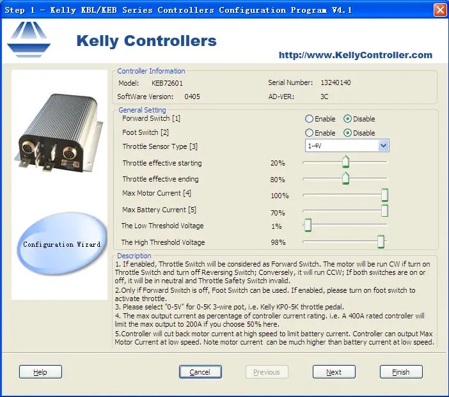Click the Low Threshold Voltage slider handle
Image resolution: width=449 pixels, height=397 pixels.
pos(308,225)
